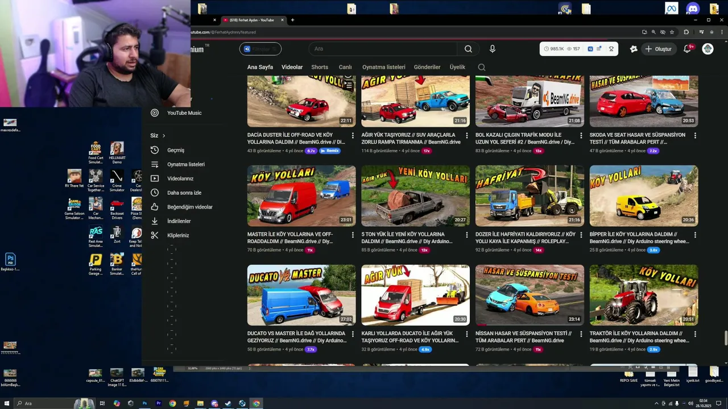
Task: Select HELLMART Demo desktop shortcut
Action: click(x=117, y=153)
